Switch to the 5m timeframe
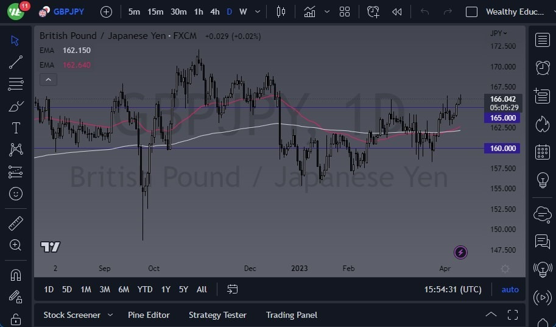The width and height of the screenshot is (556, 327). click(134, 12)
